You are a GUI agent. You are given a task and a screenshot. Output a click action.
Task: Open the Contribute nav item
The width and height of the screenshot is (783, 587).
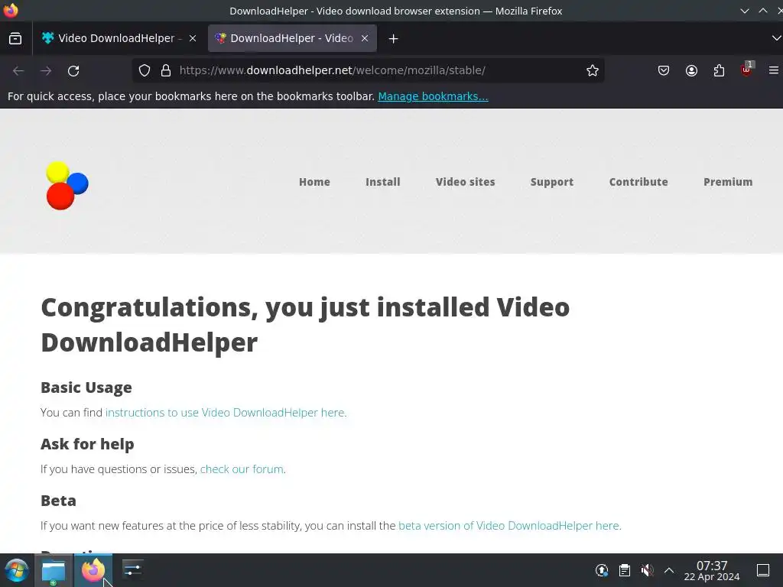638,182
